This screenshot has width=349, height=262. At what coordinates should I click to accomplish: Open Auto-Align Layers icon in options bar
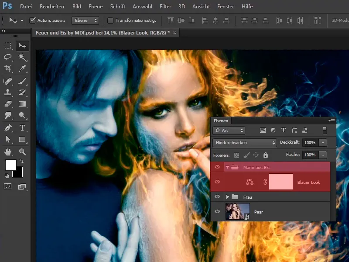pos(318,21)
